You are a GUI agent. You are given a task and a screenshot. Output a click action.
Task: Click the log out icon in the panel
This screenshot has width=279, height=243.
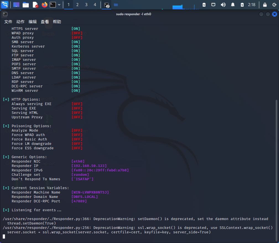274,5
